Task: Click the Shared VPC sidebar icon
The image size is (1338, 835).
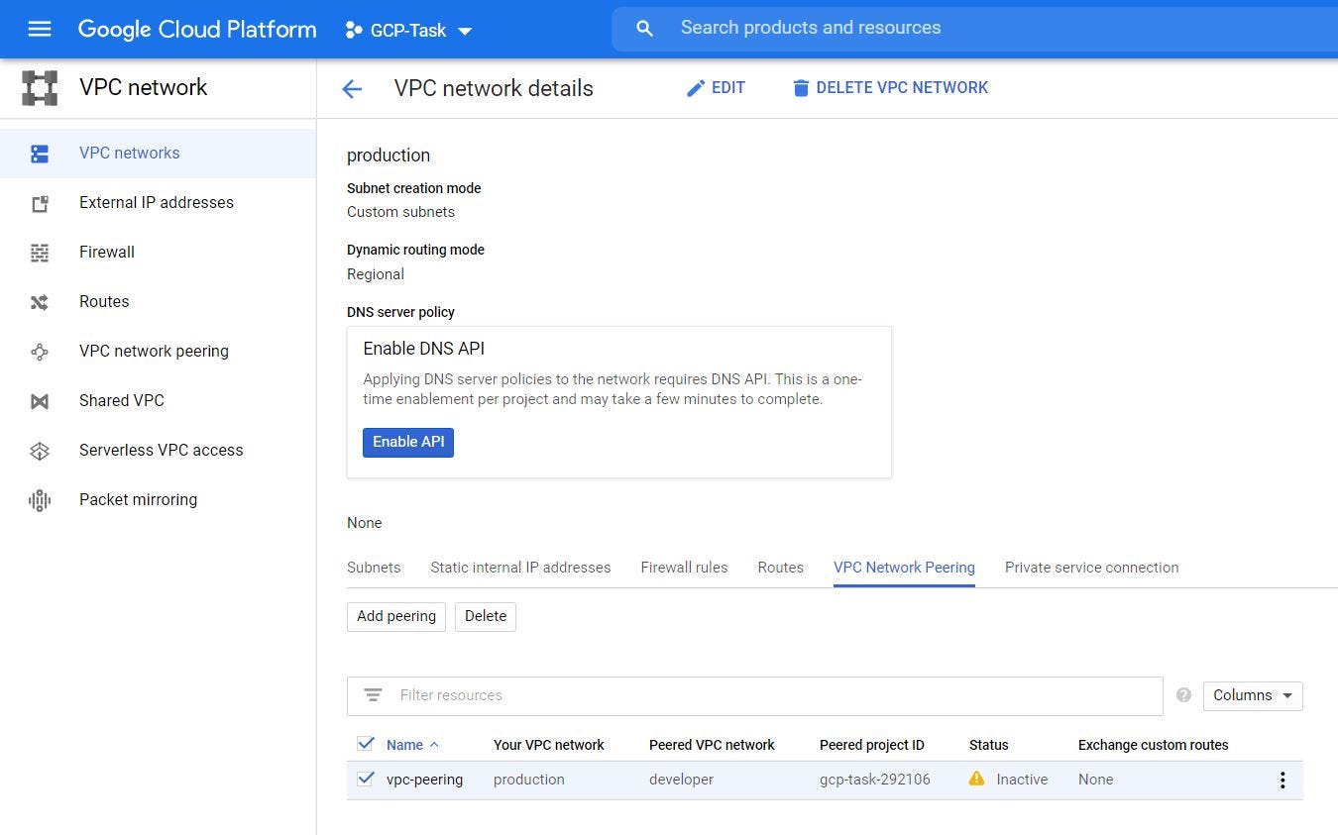Action: (40, 401)
